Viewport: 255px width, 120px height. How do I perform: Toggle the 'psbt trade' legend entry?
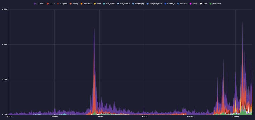(x=215, y=3)
